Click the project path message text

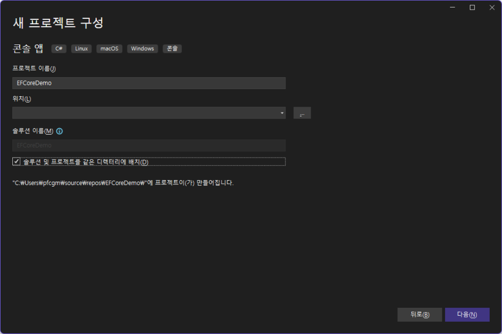coord(123,183)
